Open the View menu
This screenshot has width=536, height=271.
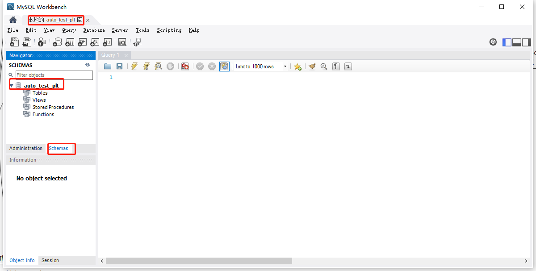[x=50, y=30]
